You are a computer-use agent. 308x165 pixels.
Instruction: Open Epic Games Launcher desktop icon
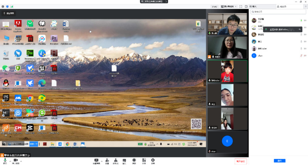coord(6,100)
